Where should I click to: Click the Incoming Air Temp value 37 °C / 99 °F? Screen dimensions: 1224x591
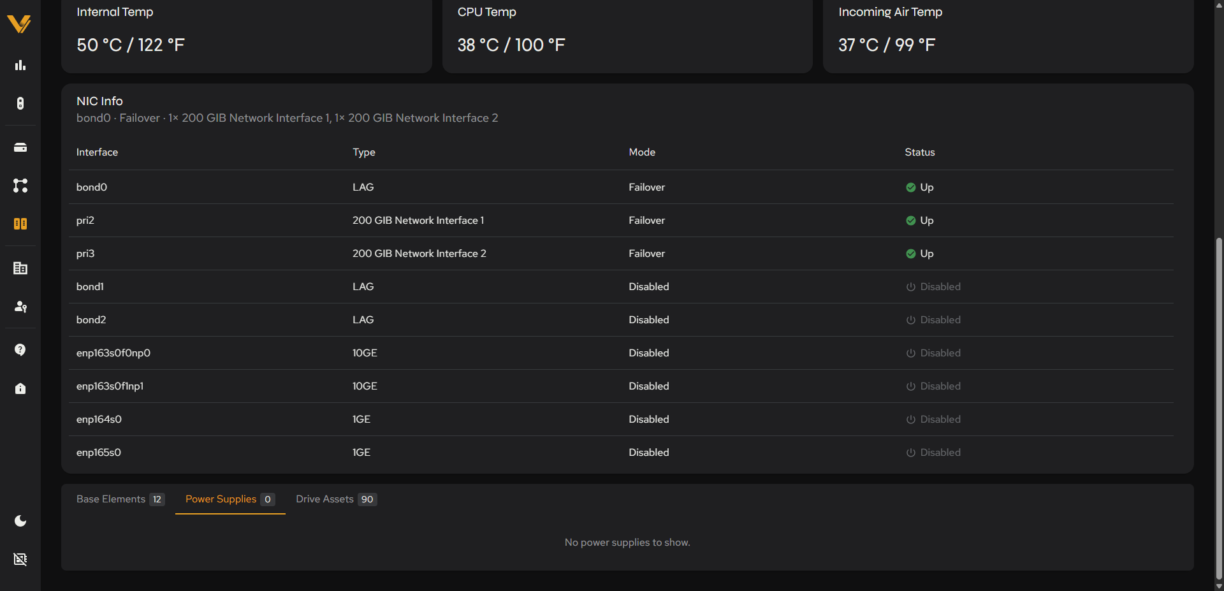point(887,45)
